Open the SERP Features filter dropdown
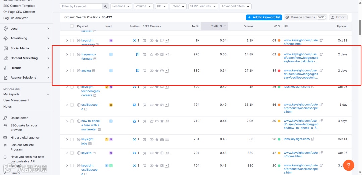The height and width of the screenshot is (175, 362). pos(203,6)
